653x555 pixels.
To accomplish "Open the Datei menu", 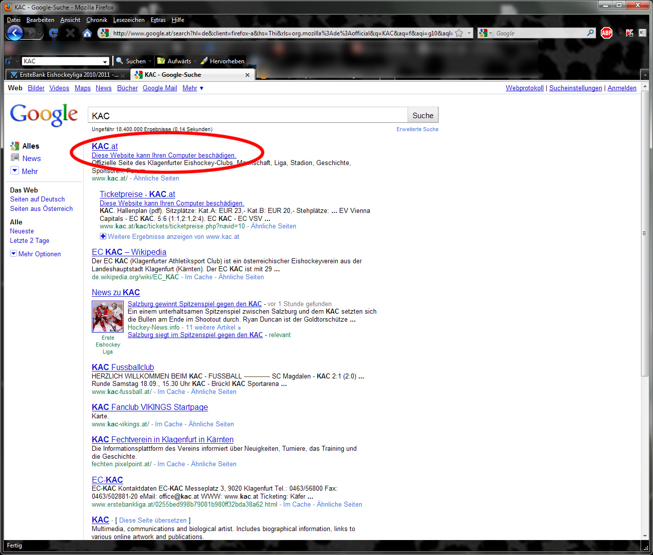I will pos(13,20).
